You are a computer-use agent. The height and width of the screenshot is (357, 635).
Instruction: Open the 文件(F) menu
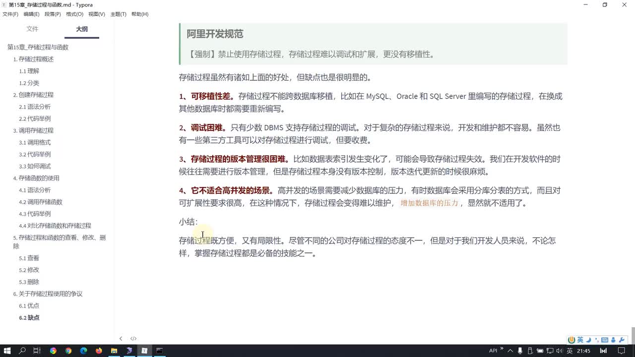tap(11, 14)
